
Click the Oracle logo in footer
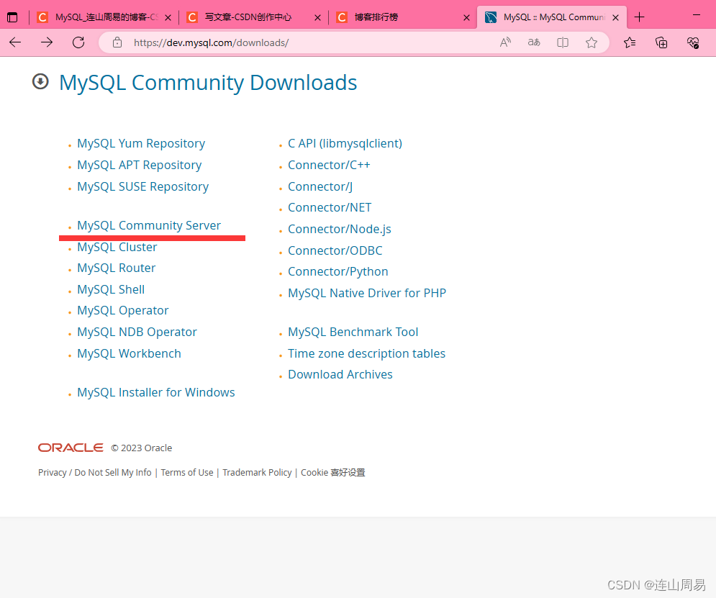(71, 448)
